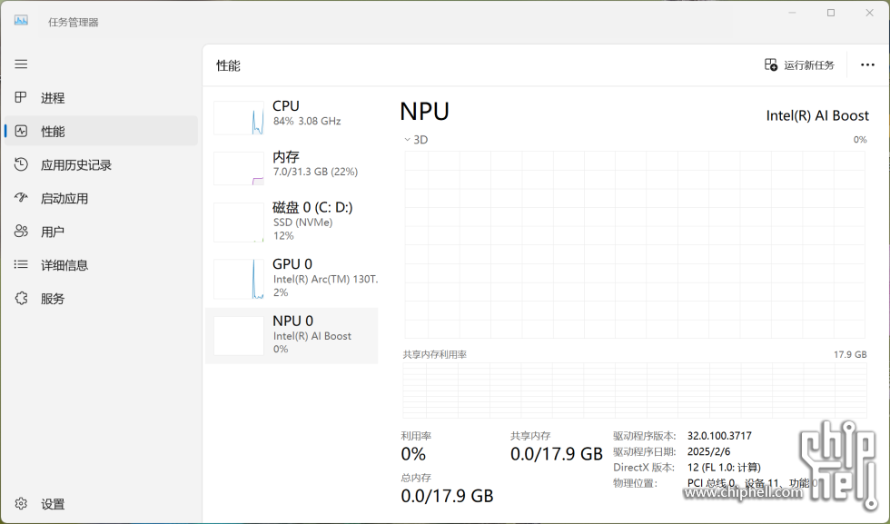Select the 内存 usage thumbnail graph

238,169
